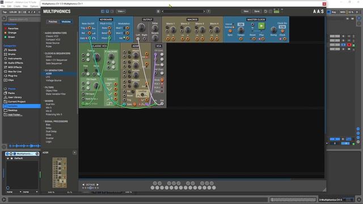Open Audio Effects in Ableton browser
The width and height of the screenshot is (363, 204).
15,63
